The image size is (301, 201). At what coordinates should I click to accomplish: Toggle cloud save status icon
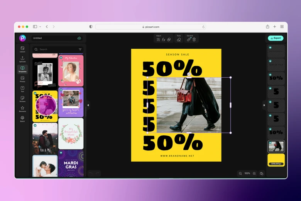(79, 38)
